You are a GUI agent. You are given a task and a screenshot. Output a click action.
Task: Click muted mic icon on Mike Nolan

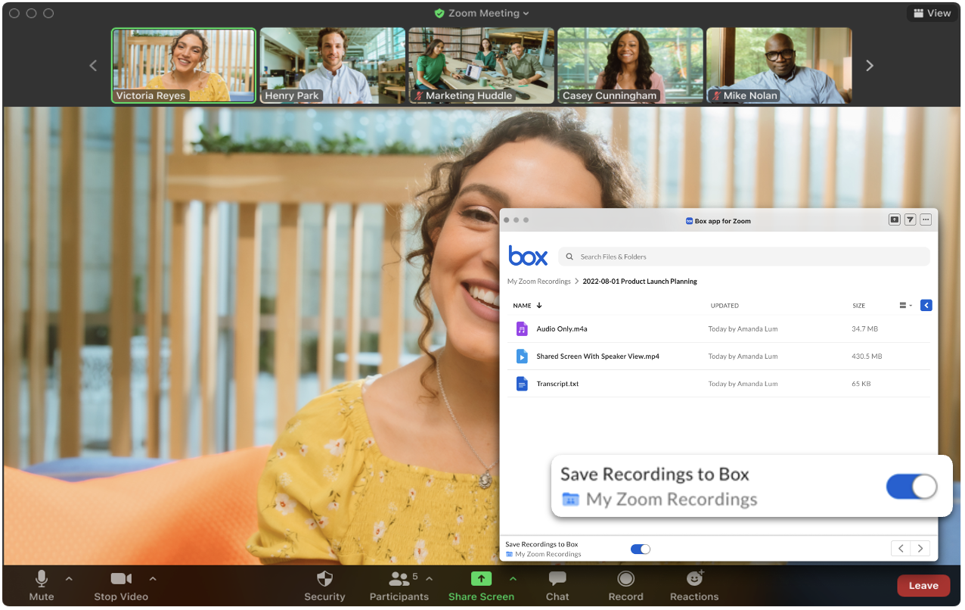coord(715,96)
